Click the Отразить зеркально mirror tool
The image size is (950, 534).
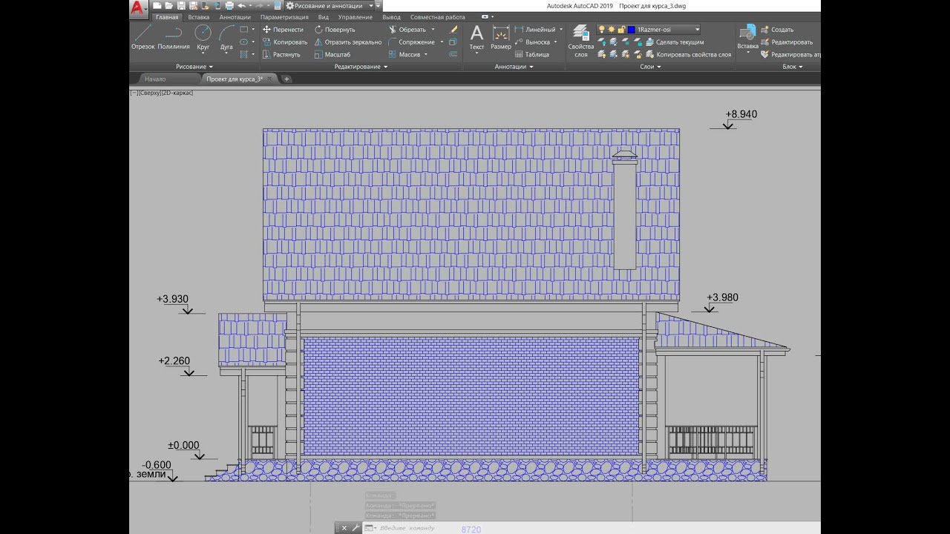347,42
